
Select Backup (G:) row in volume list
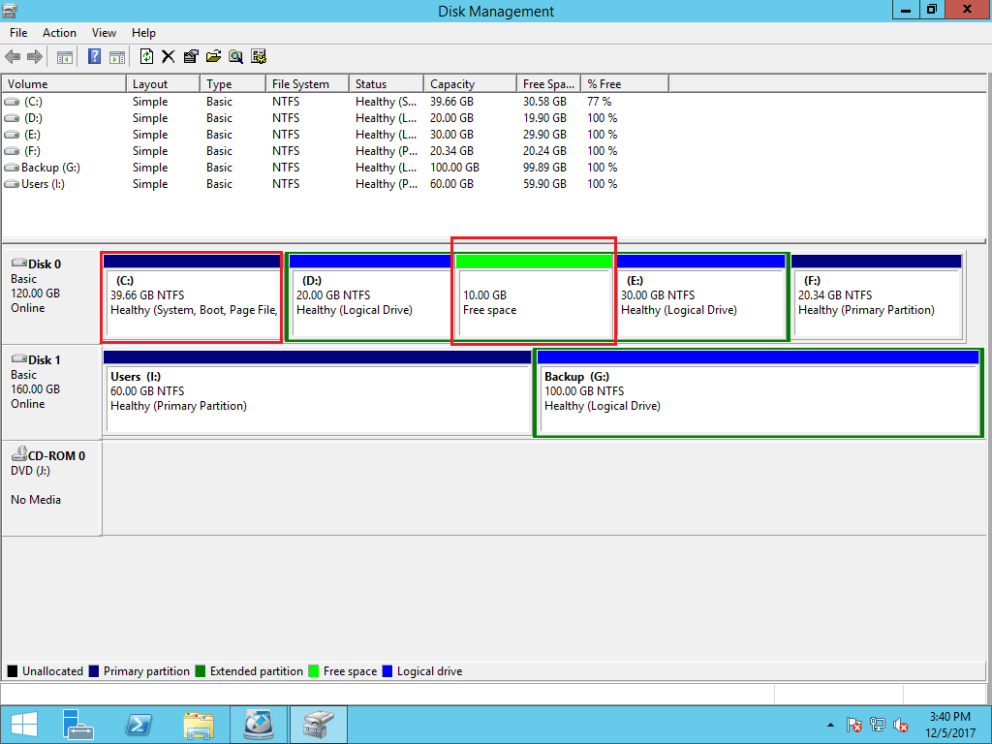click(x=50, y=168)
